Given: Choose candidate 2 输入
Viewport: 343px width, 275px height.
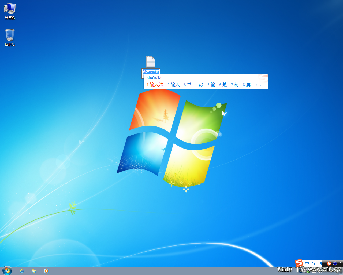Looking at the screenshot, I should [x=174, y=85].
